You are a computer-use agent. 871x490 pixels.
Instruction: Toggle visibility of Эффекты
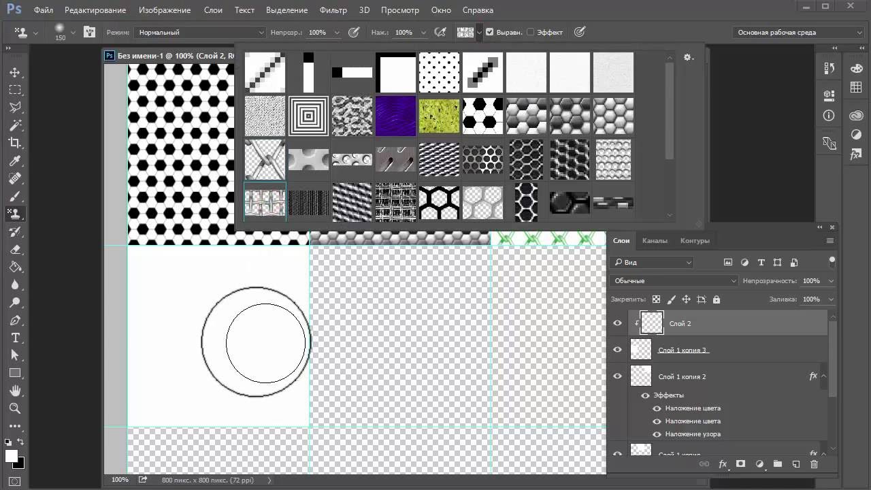click(x=645, y=395)
